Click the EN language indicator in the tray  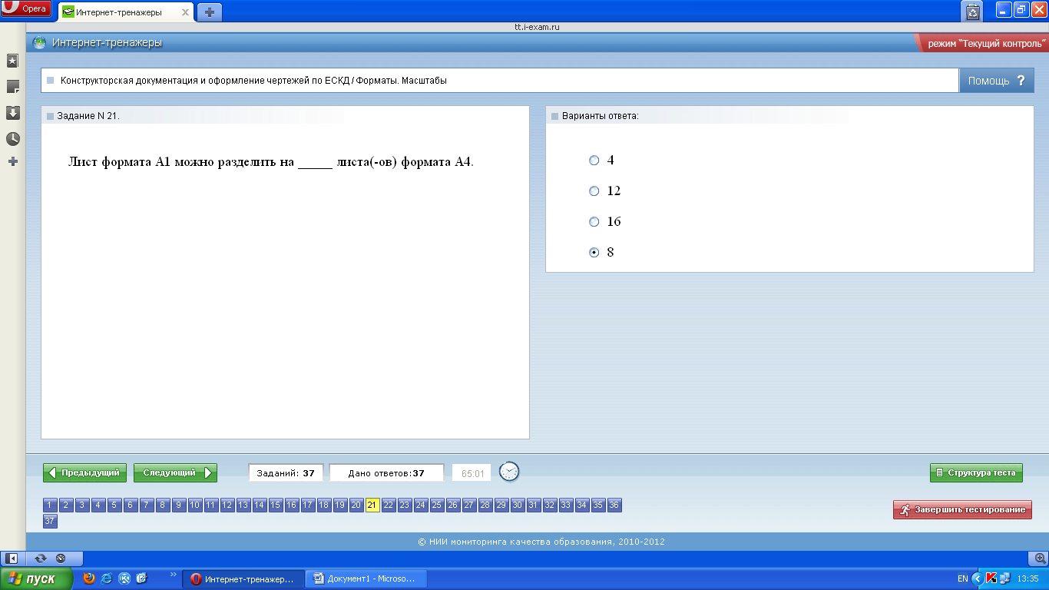click(962, 579)
